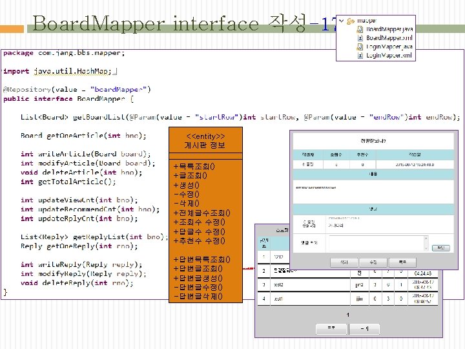The width and height of the screenshot is (465, 349).
Task: Click -답변글삭제() in the entity box
Action: coord(198,297)
